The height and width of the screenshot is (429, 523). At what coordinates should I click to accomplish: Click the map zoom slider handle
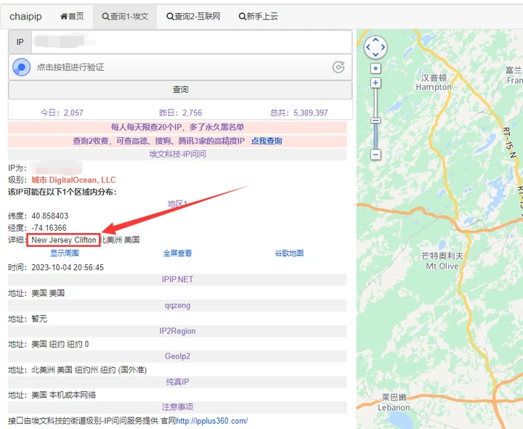pyautogui.click(x=376, y=120)
